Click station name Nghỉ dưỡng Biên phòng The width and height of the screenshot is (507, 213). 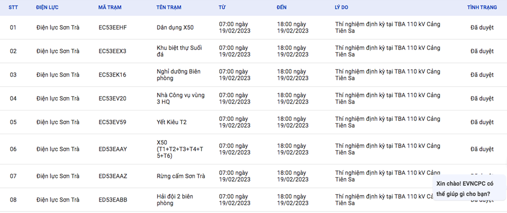click(178, 75)
